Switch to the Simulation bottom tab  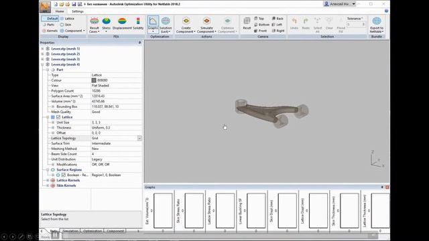click(x=70, y=231)
